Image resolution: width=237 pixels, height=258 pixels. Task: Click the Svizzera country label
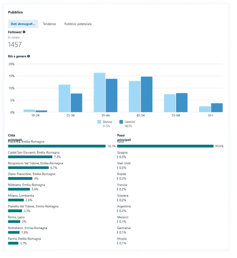[x=123, y=196]
